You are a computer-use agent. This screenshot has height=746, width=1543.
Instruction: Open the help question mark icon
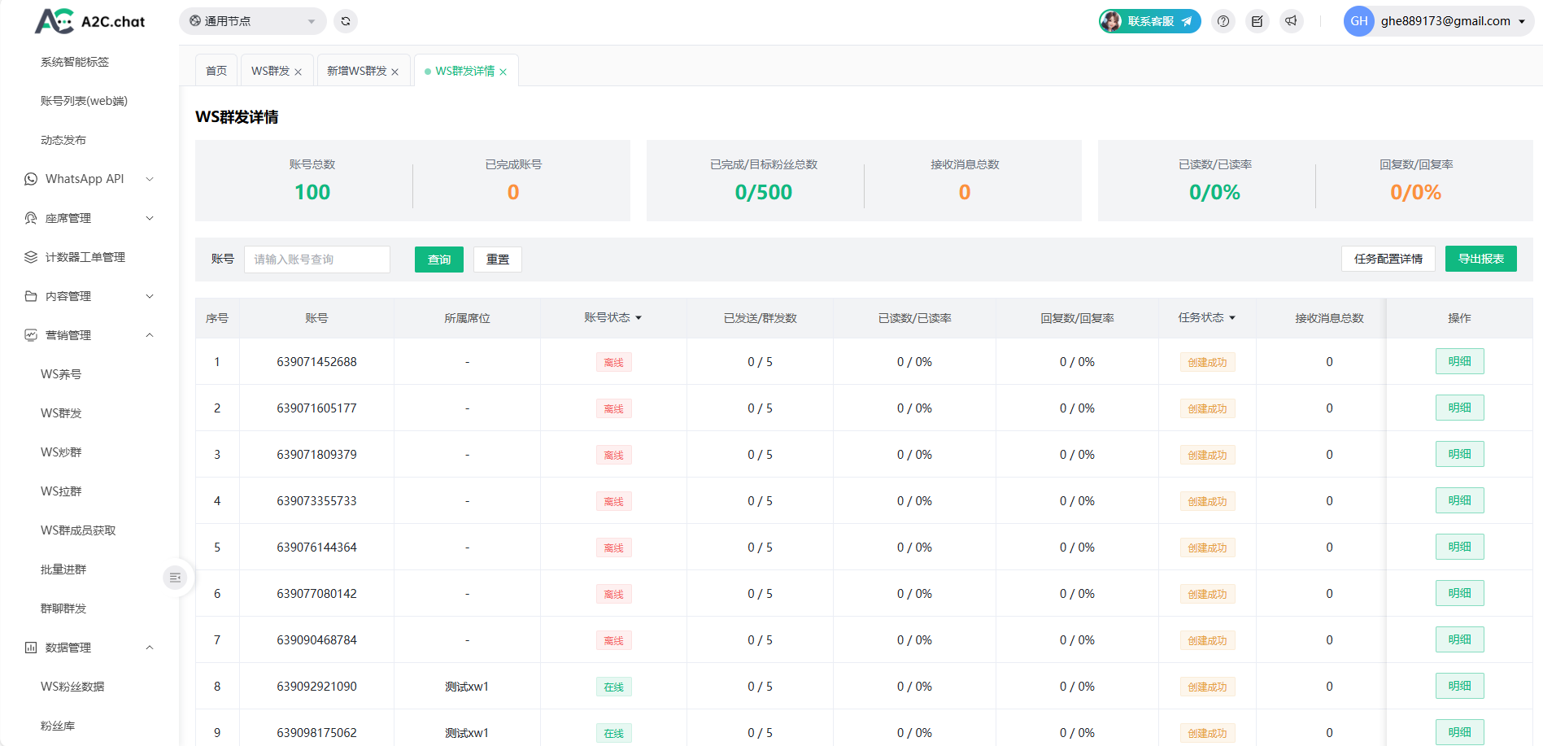tap(1223, 21)
